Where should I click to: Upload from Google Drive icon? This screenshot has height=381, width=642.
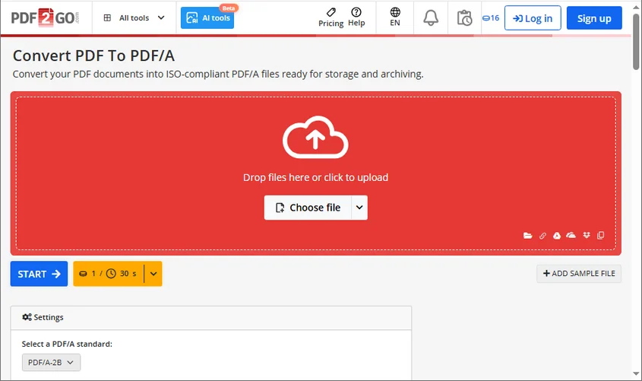[x=557, y=236]
